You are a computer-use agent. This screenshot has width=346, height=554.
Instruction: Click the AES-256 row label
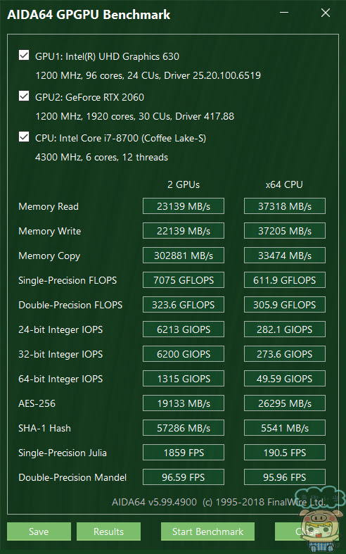(x=37, y=403)
